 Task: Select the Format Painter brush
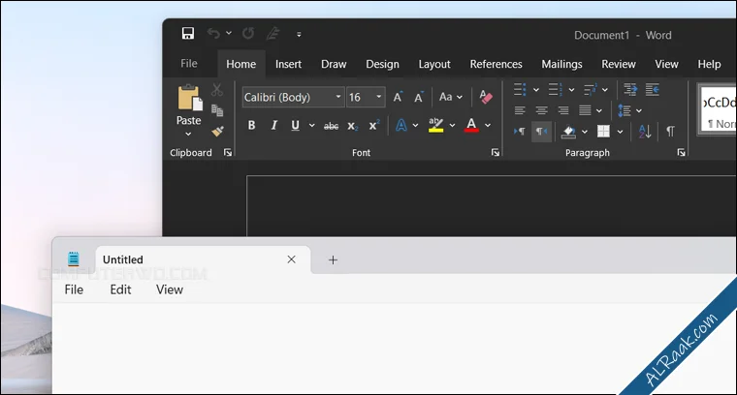[x=217, y=132]
